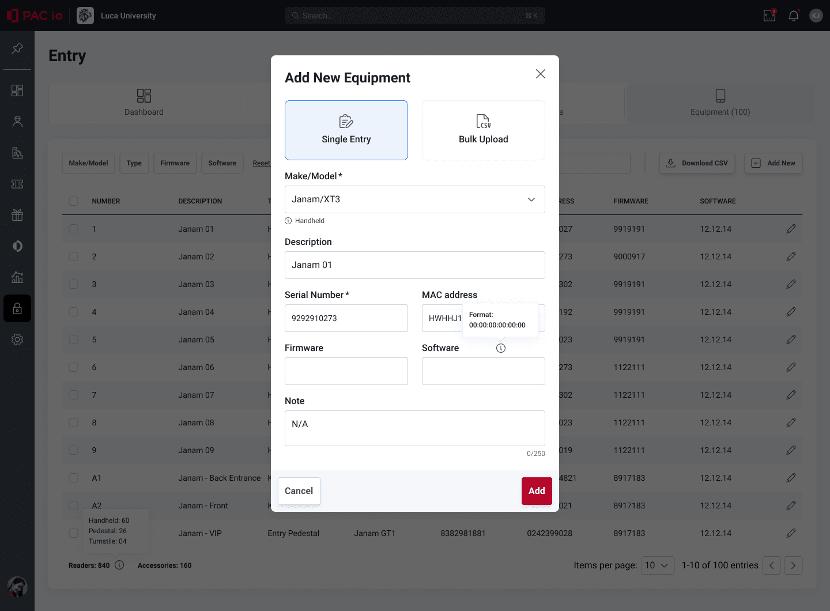Screen dimensions: 830x611
Task: Click the pin icon in the sidebar
Action: pos(17,48)
